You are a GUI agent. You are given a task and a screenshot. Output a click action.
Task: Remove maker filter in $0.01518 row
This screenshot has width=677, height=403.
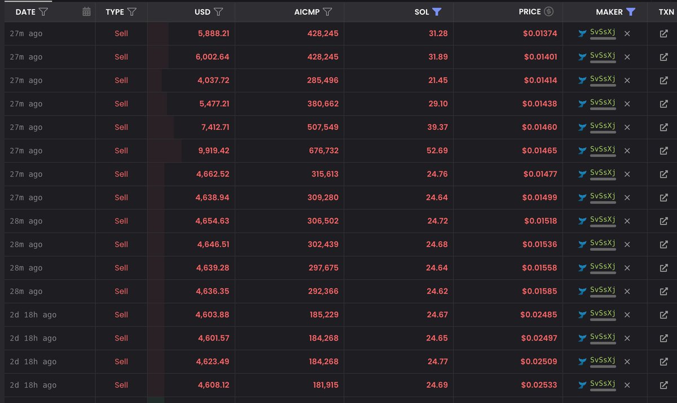[x=627, y=221]
